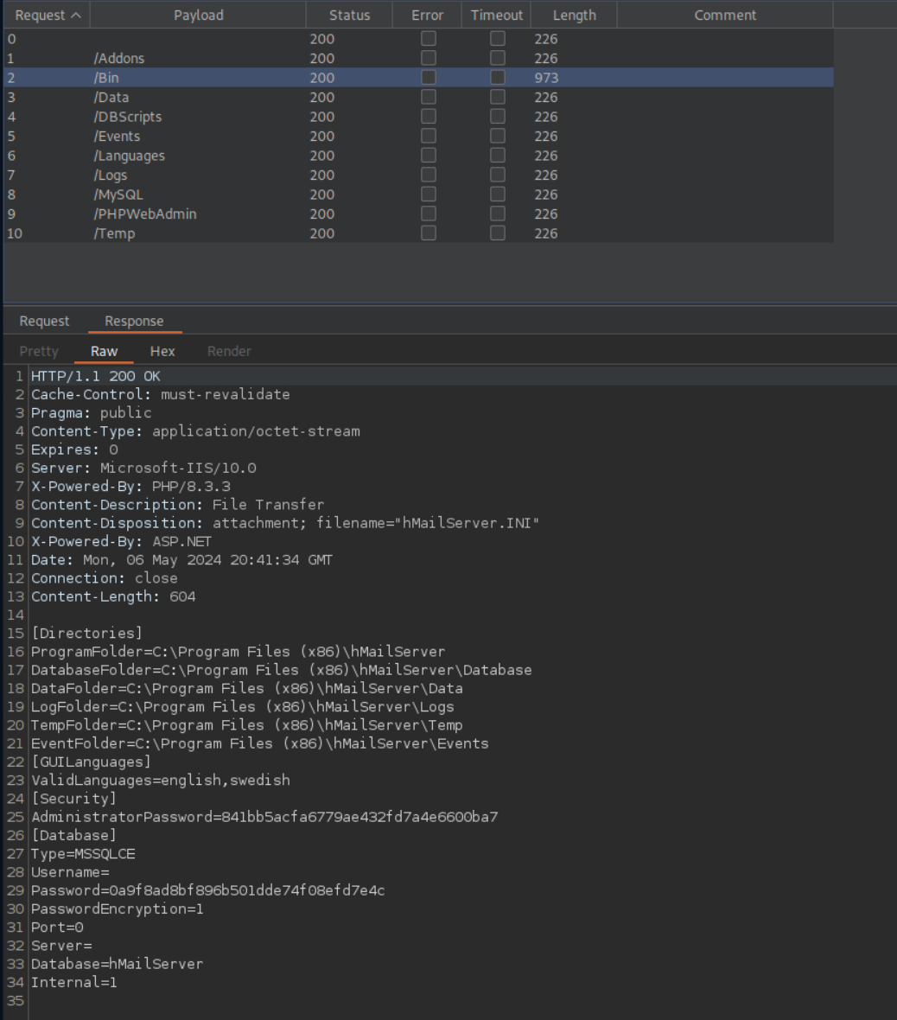Open the Hex view tab
The width and height of the screenshot is (897, 1020).
[x=162, y=351]
